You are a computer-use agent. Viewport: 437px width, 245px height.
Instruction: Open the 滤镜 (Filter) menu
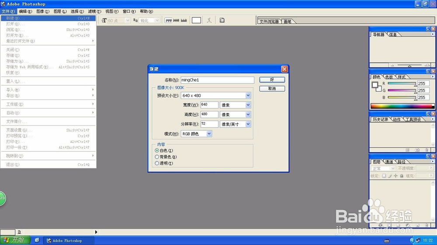point(94,11)
